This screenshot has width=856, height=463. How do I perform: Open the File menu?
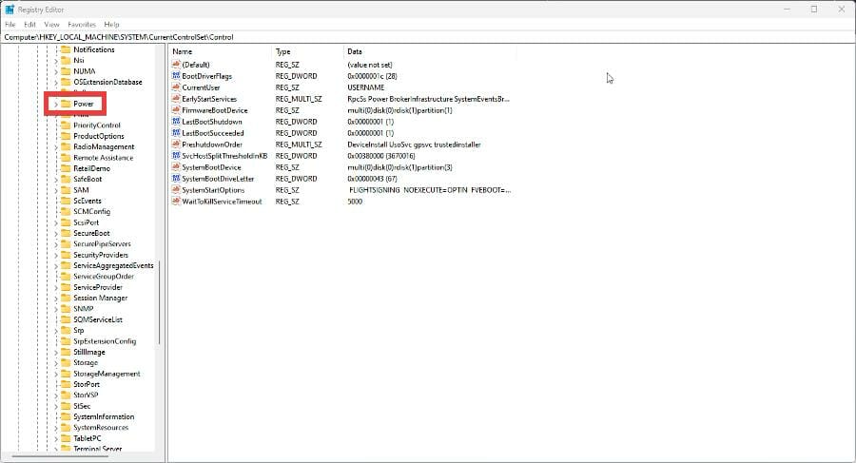click(x=10, y=25)
